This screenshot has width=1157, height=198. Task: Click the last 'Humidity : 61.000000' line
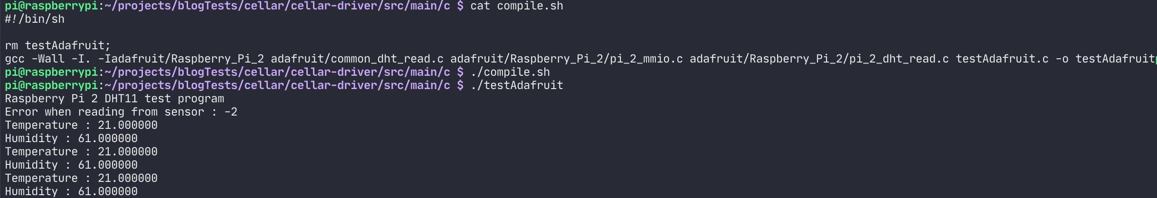click(x=71, y=192)
